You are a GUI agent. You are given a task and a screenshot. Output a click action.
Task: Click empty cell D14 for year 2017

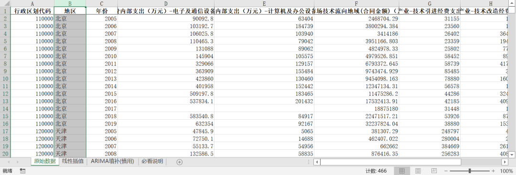pyautogui.click(x=166, y=108)
